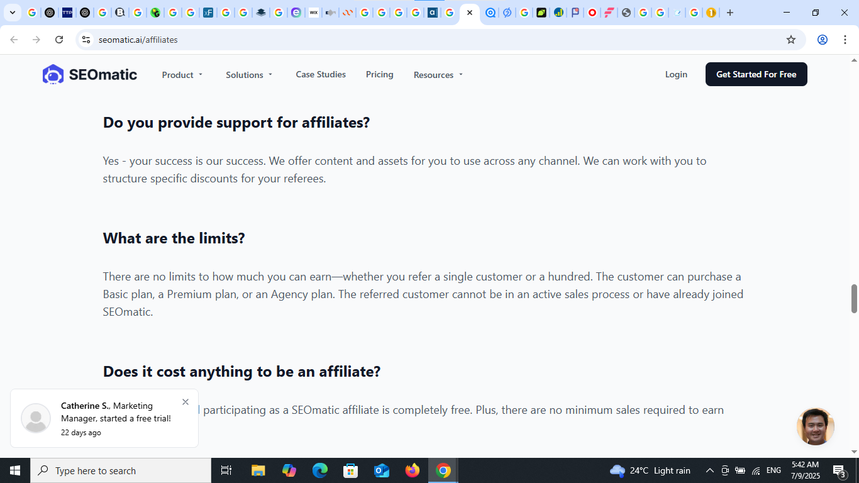Open a new browser tab
The height and width of the screenshot is (483, 859).
point(730,13)
